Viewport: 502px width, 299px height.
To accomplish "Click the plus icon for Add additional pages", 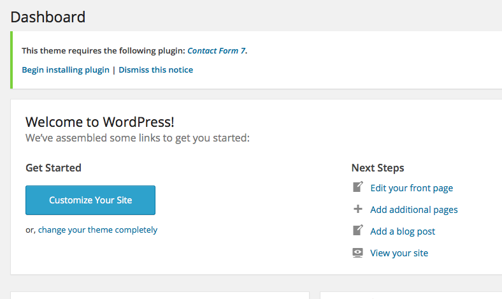I will click(x=358, y=209).
